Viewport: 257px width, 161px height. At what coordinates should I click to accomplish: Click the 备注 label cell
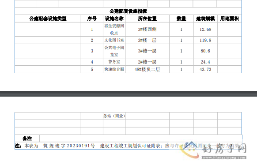[27, 139]
